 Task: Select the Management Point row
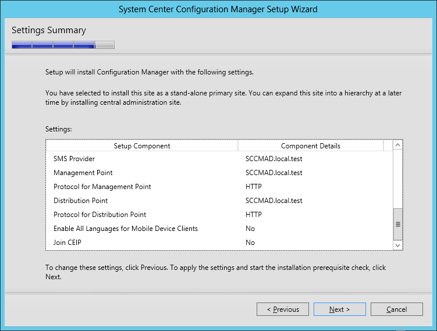point(219,172)
